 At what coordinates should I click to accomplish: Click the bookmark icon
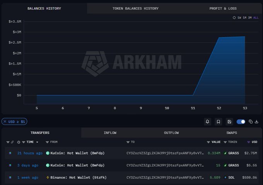pyautogui.click(x=219, y=122)
